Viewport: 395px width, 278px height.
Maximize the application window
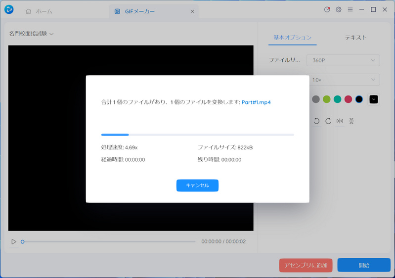(373, 9)
